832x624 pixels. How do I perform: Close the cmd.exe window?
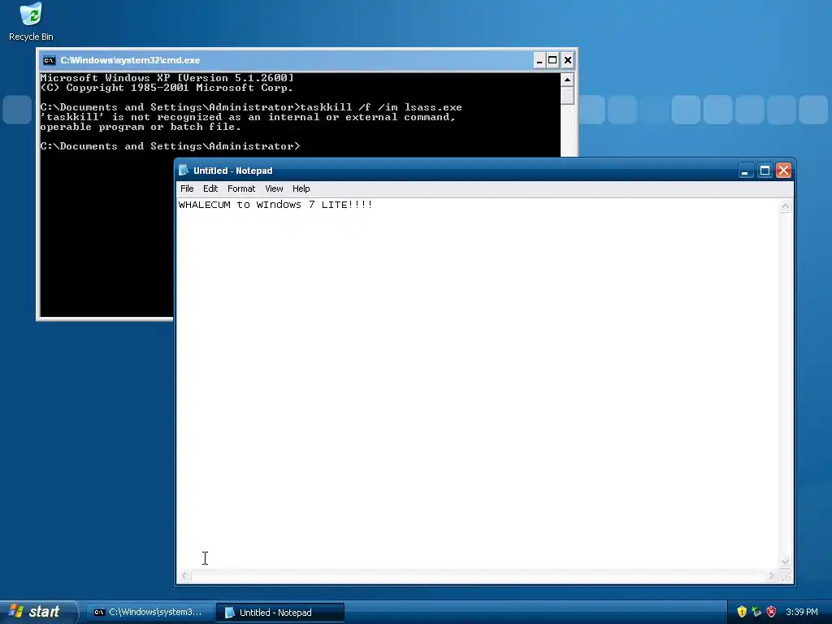567,60
